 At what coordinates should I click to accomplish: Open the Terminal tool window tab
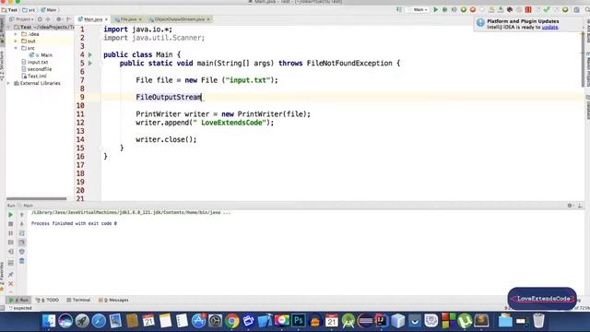tap(78, 300)
